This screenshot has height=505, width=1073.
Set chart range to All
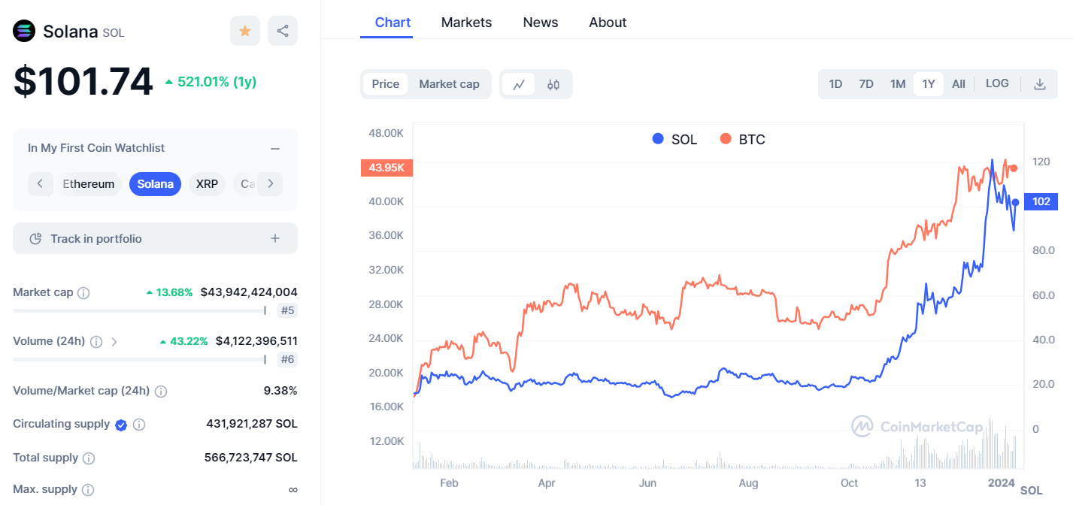(959, 84)
